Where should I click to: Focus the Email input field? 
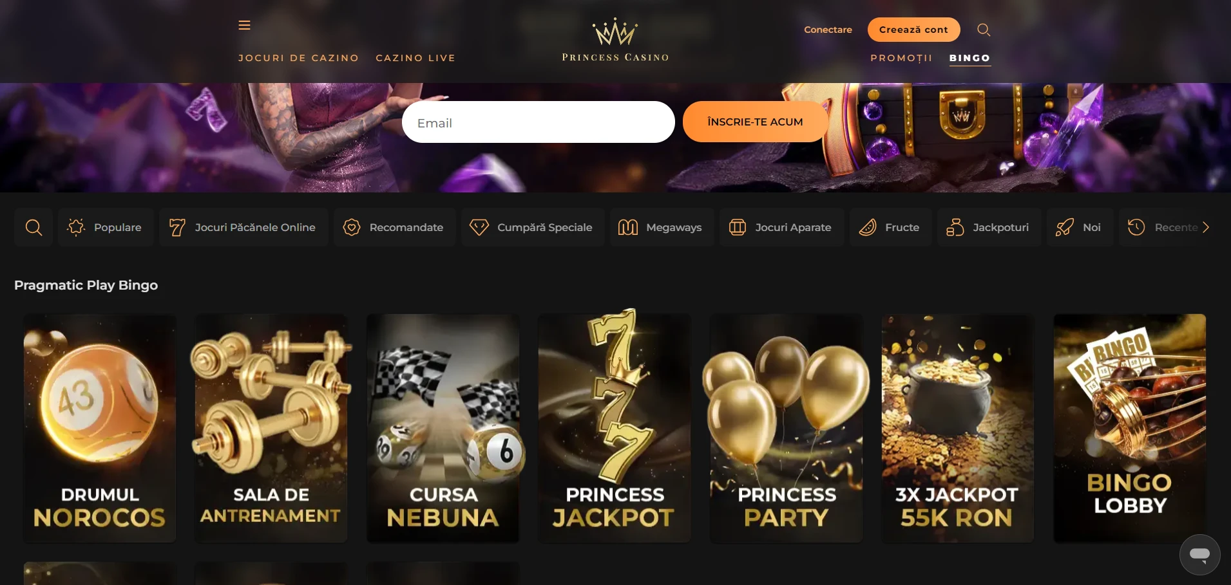(x=538, y=122)
